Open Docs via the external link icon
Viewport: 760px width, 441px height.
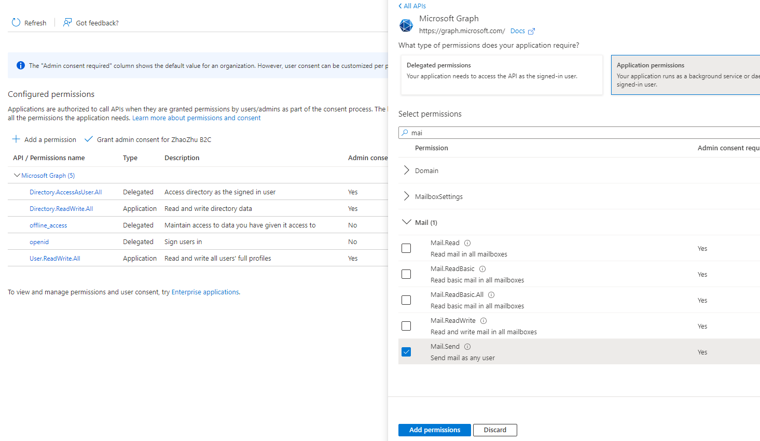[531, 31]
